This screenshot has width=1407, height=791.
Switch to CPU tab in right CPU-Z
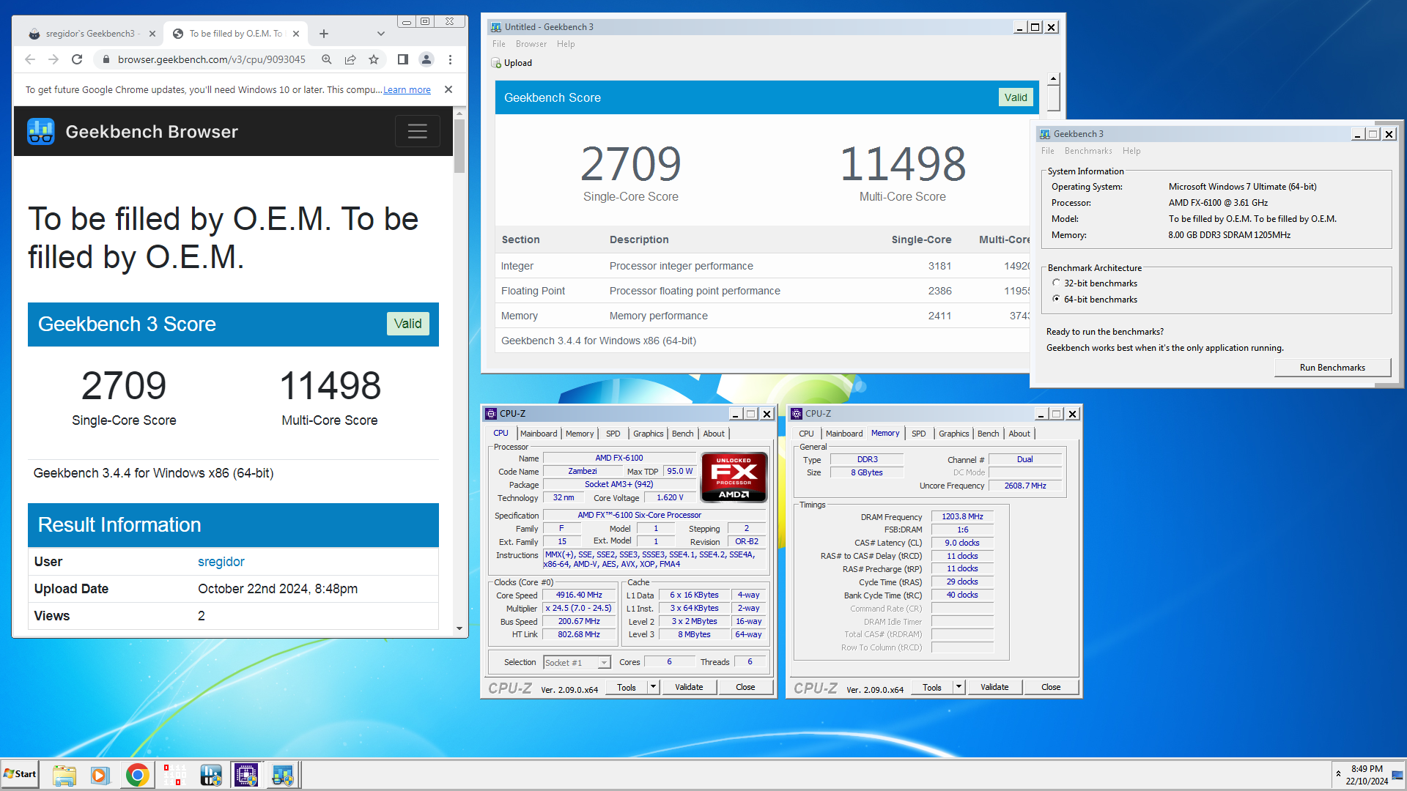coord(806,434)
